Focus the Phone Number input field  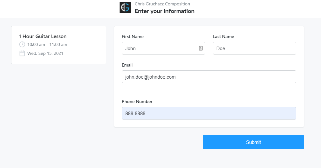coord(209,113)
